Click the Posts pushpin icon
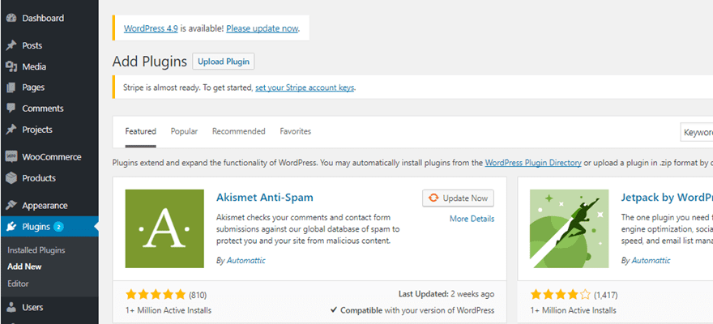 tap(11, 45)
